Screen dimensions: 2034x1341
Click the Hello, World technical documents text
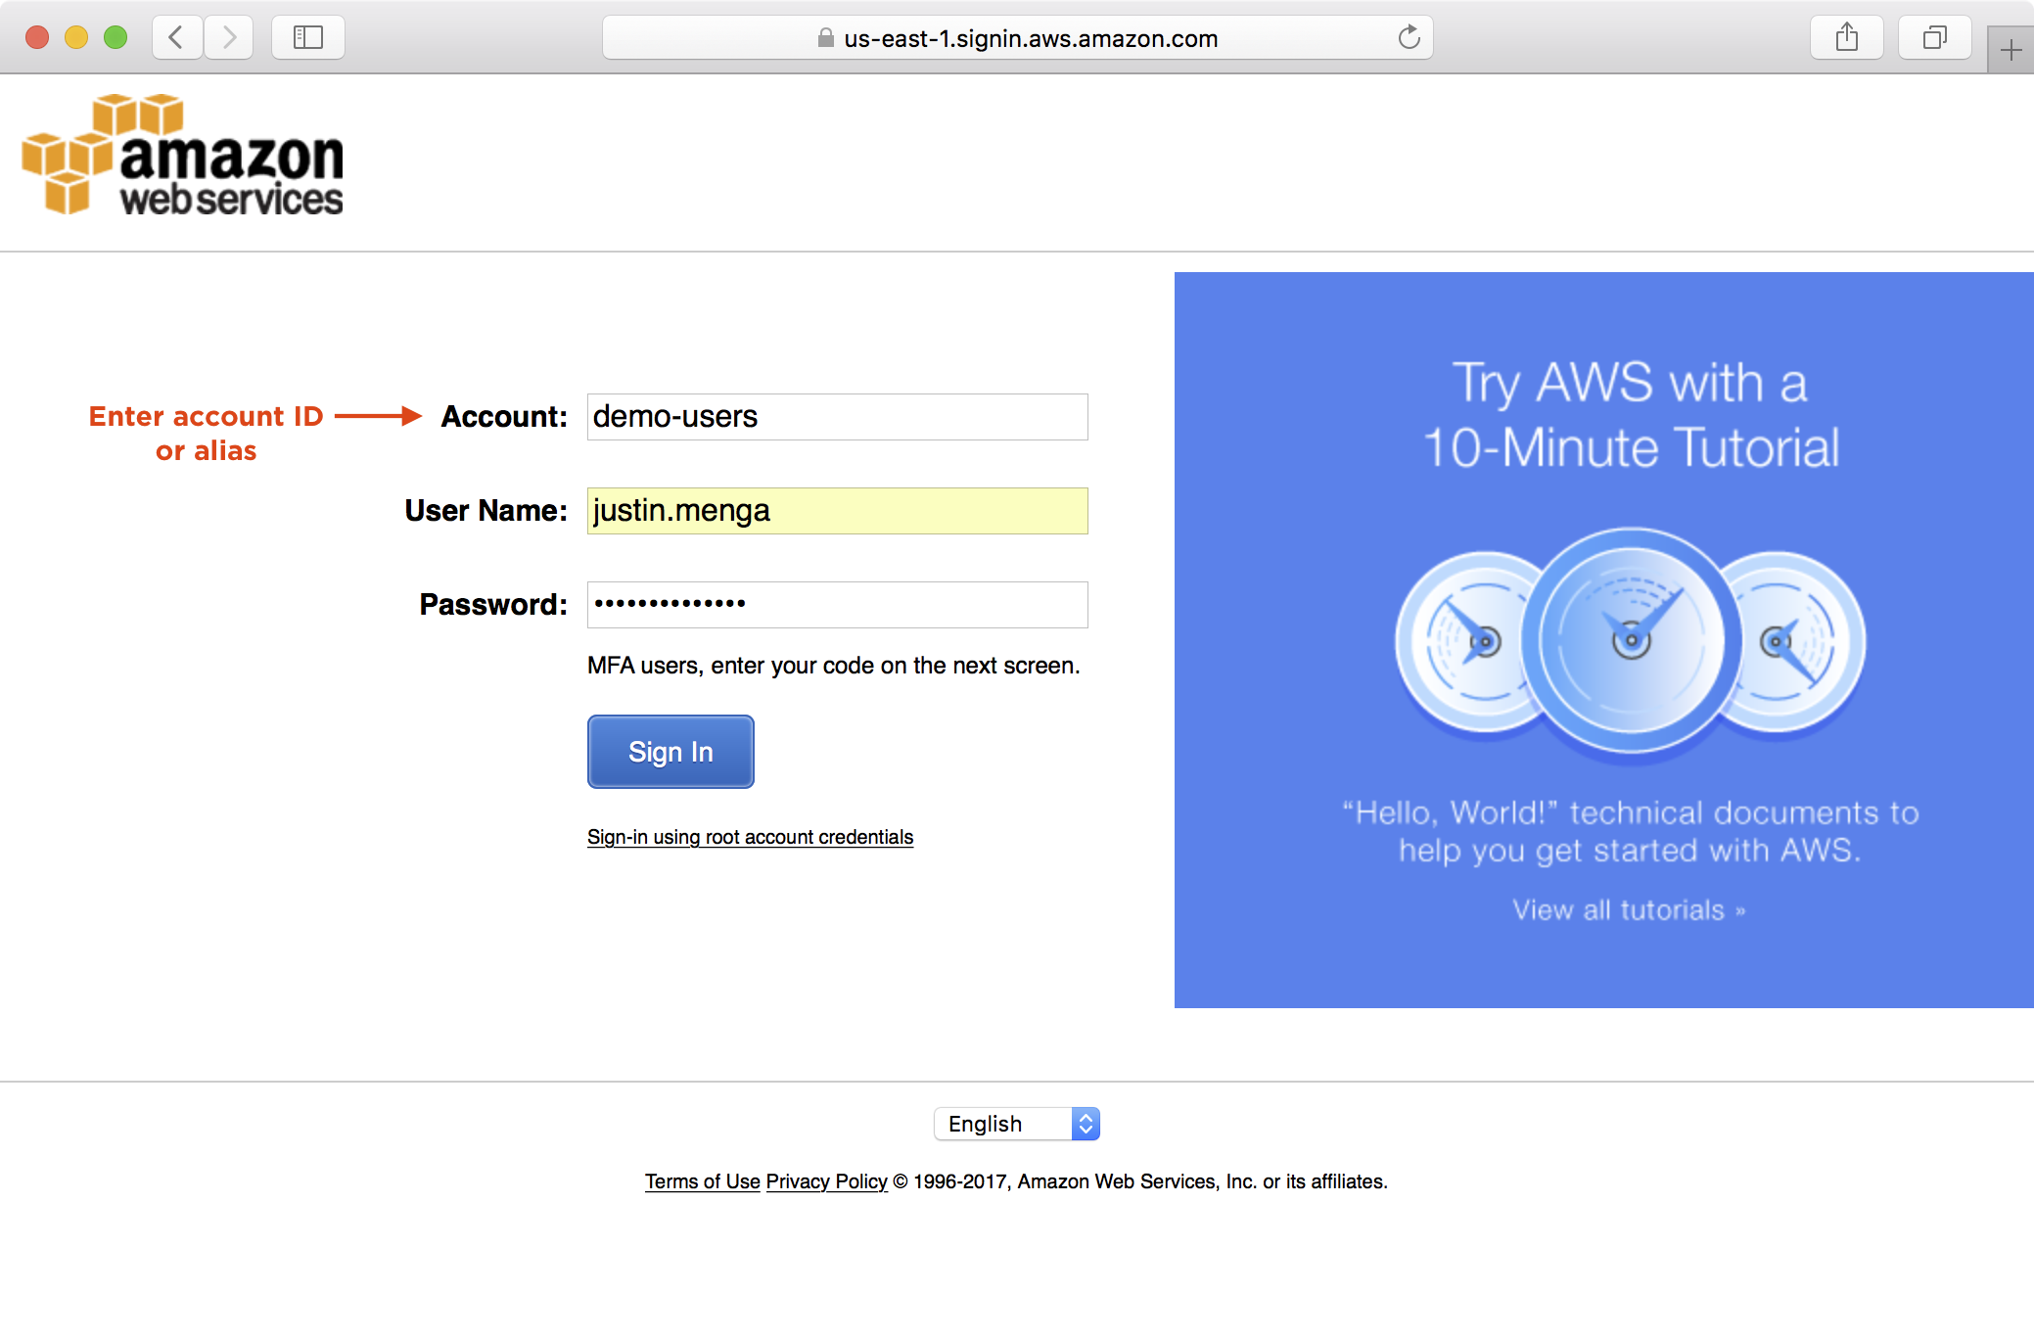click(1630, 831)
